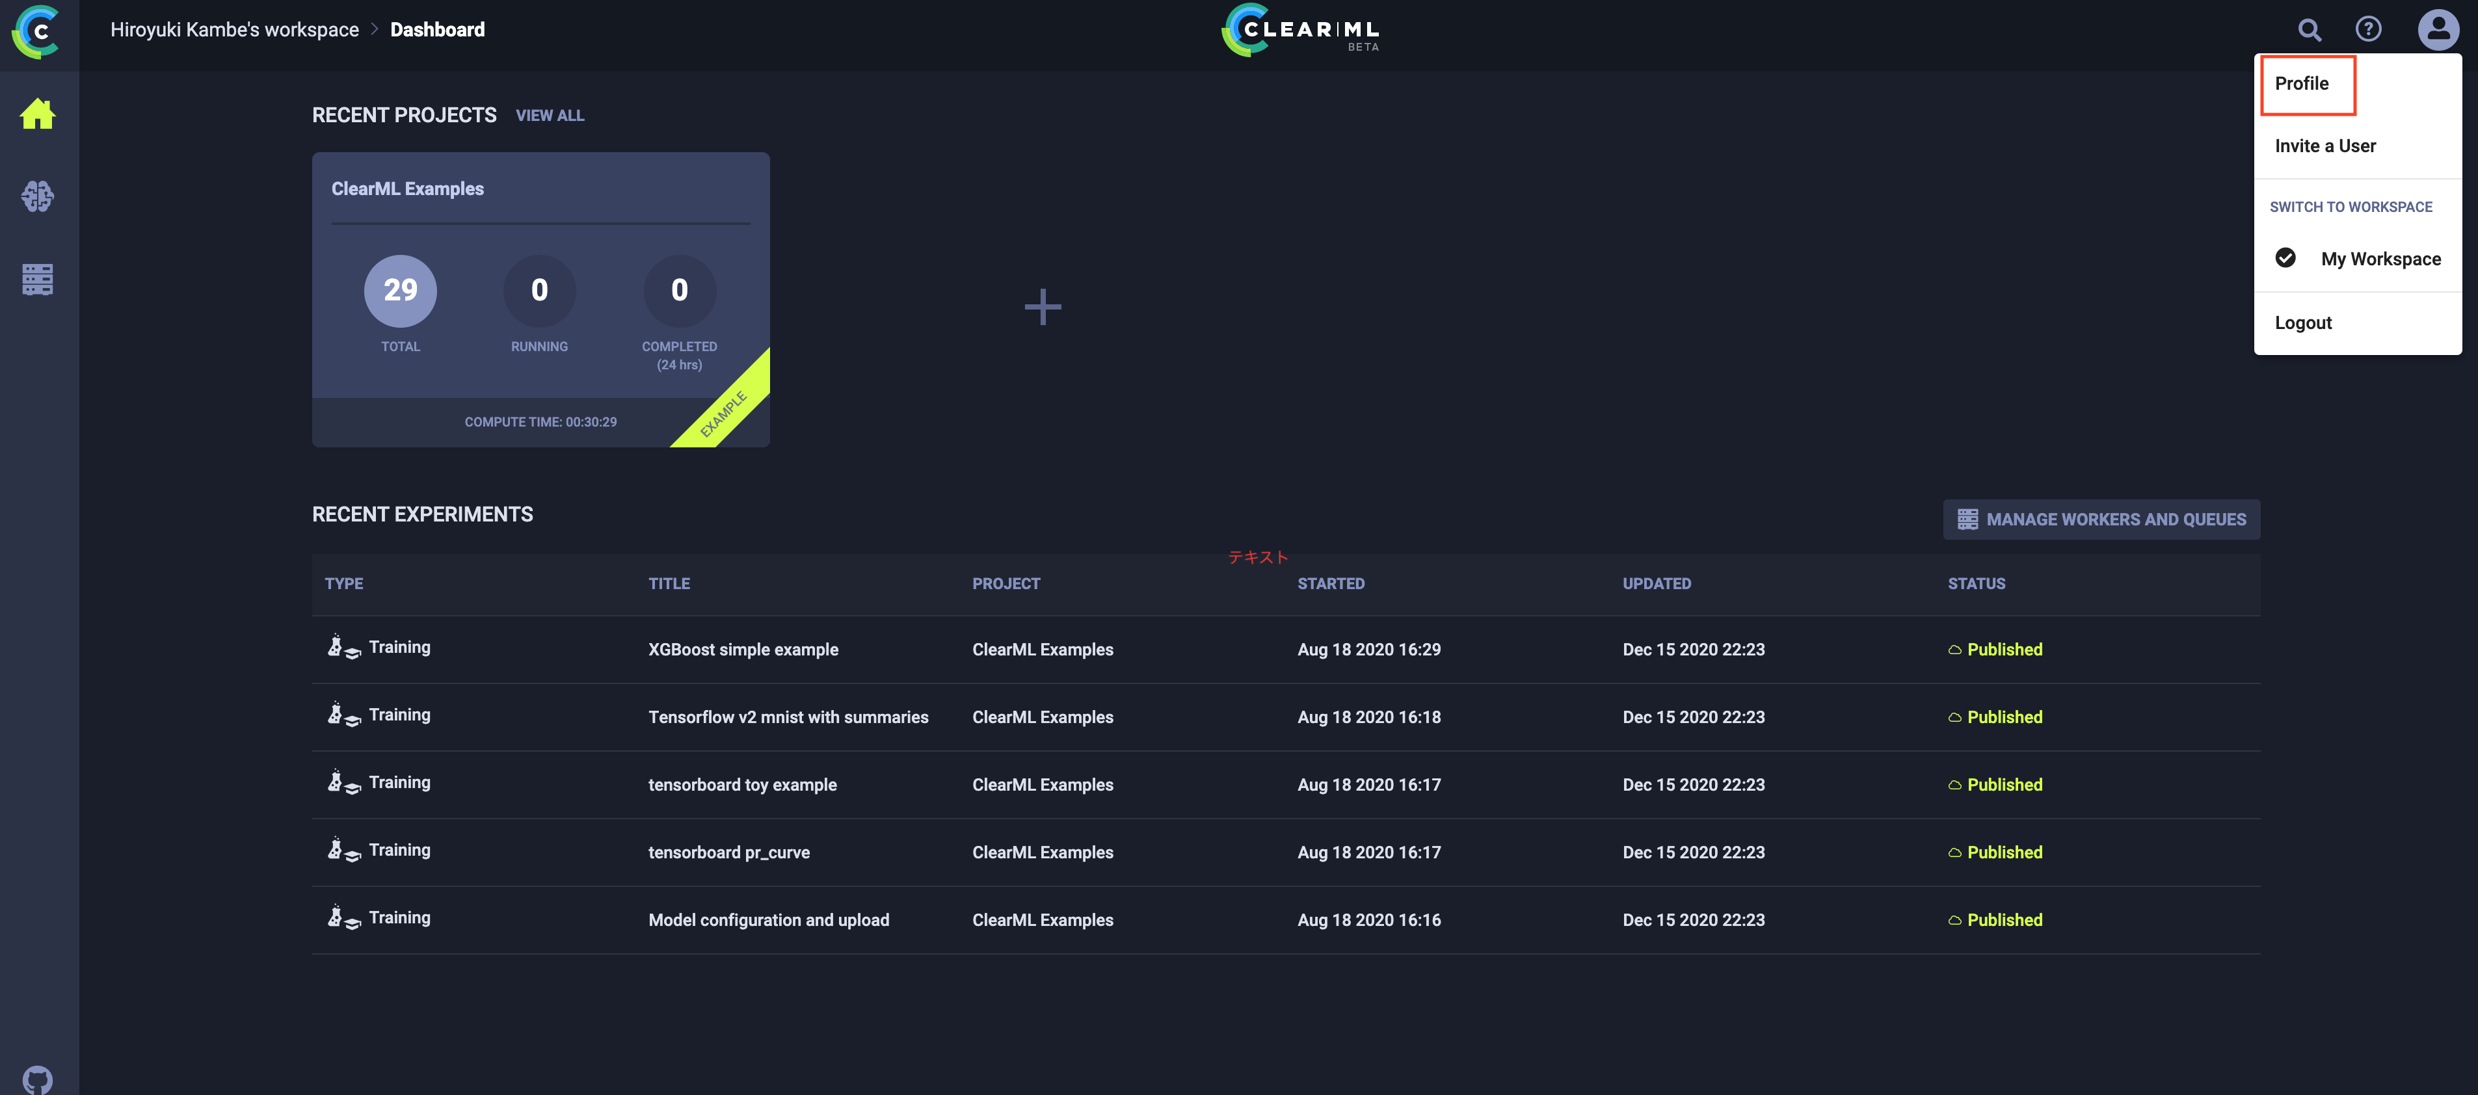Open tensorboard pr_curve experiment
The width and height of the screenshot is (2478, 1095).
click(x=728, y=852)
